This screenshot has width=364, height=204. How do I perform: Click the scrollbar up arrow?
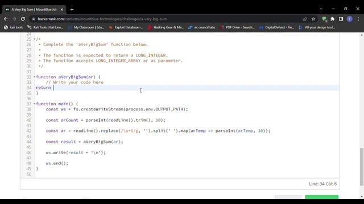(x=362, y=35)
